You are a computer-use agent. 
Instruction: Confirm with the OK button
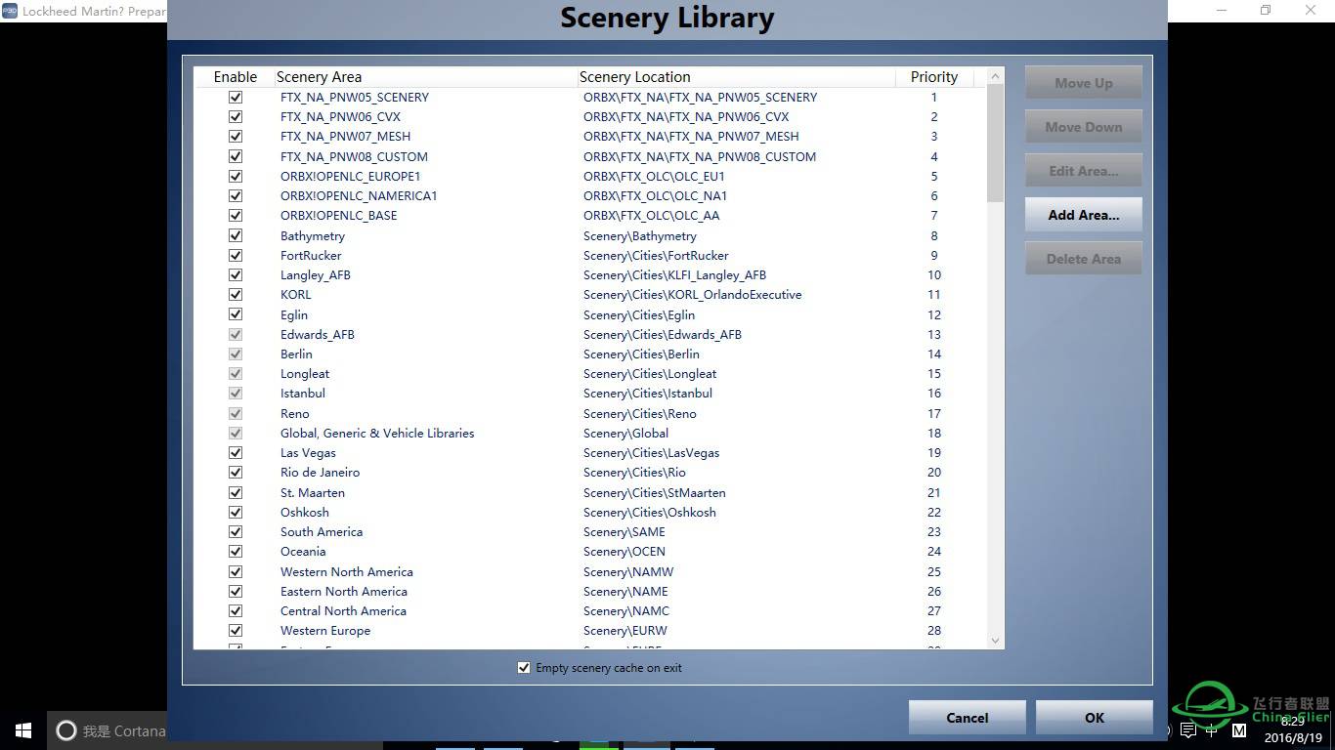pyautogui.click(x=1094, y=718)
